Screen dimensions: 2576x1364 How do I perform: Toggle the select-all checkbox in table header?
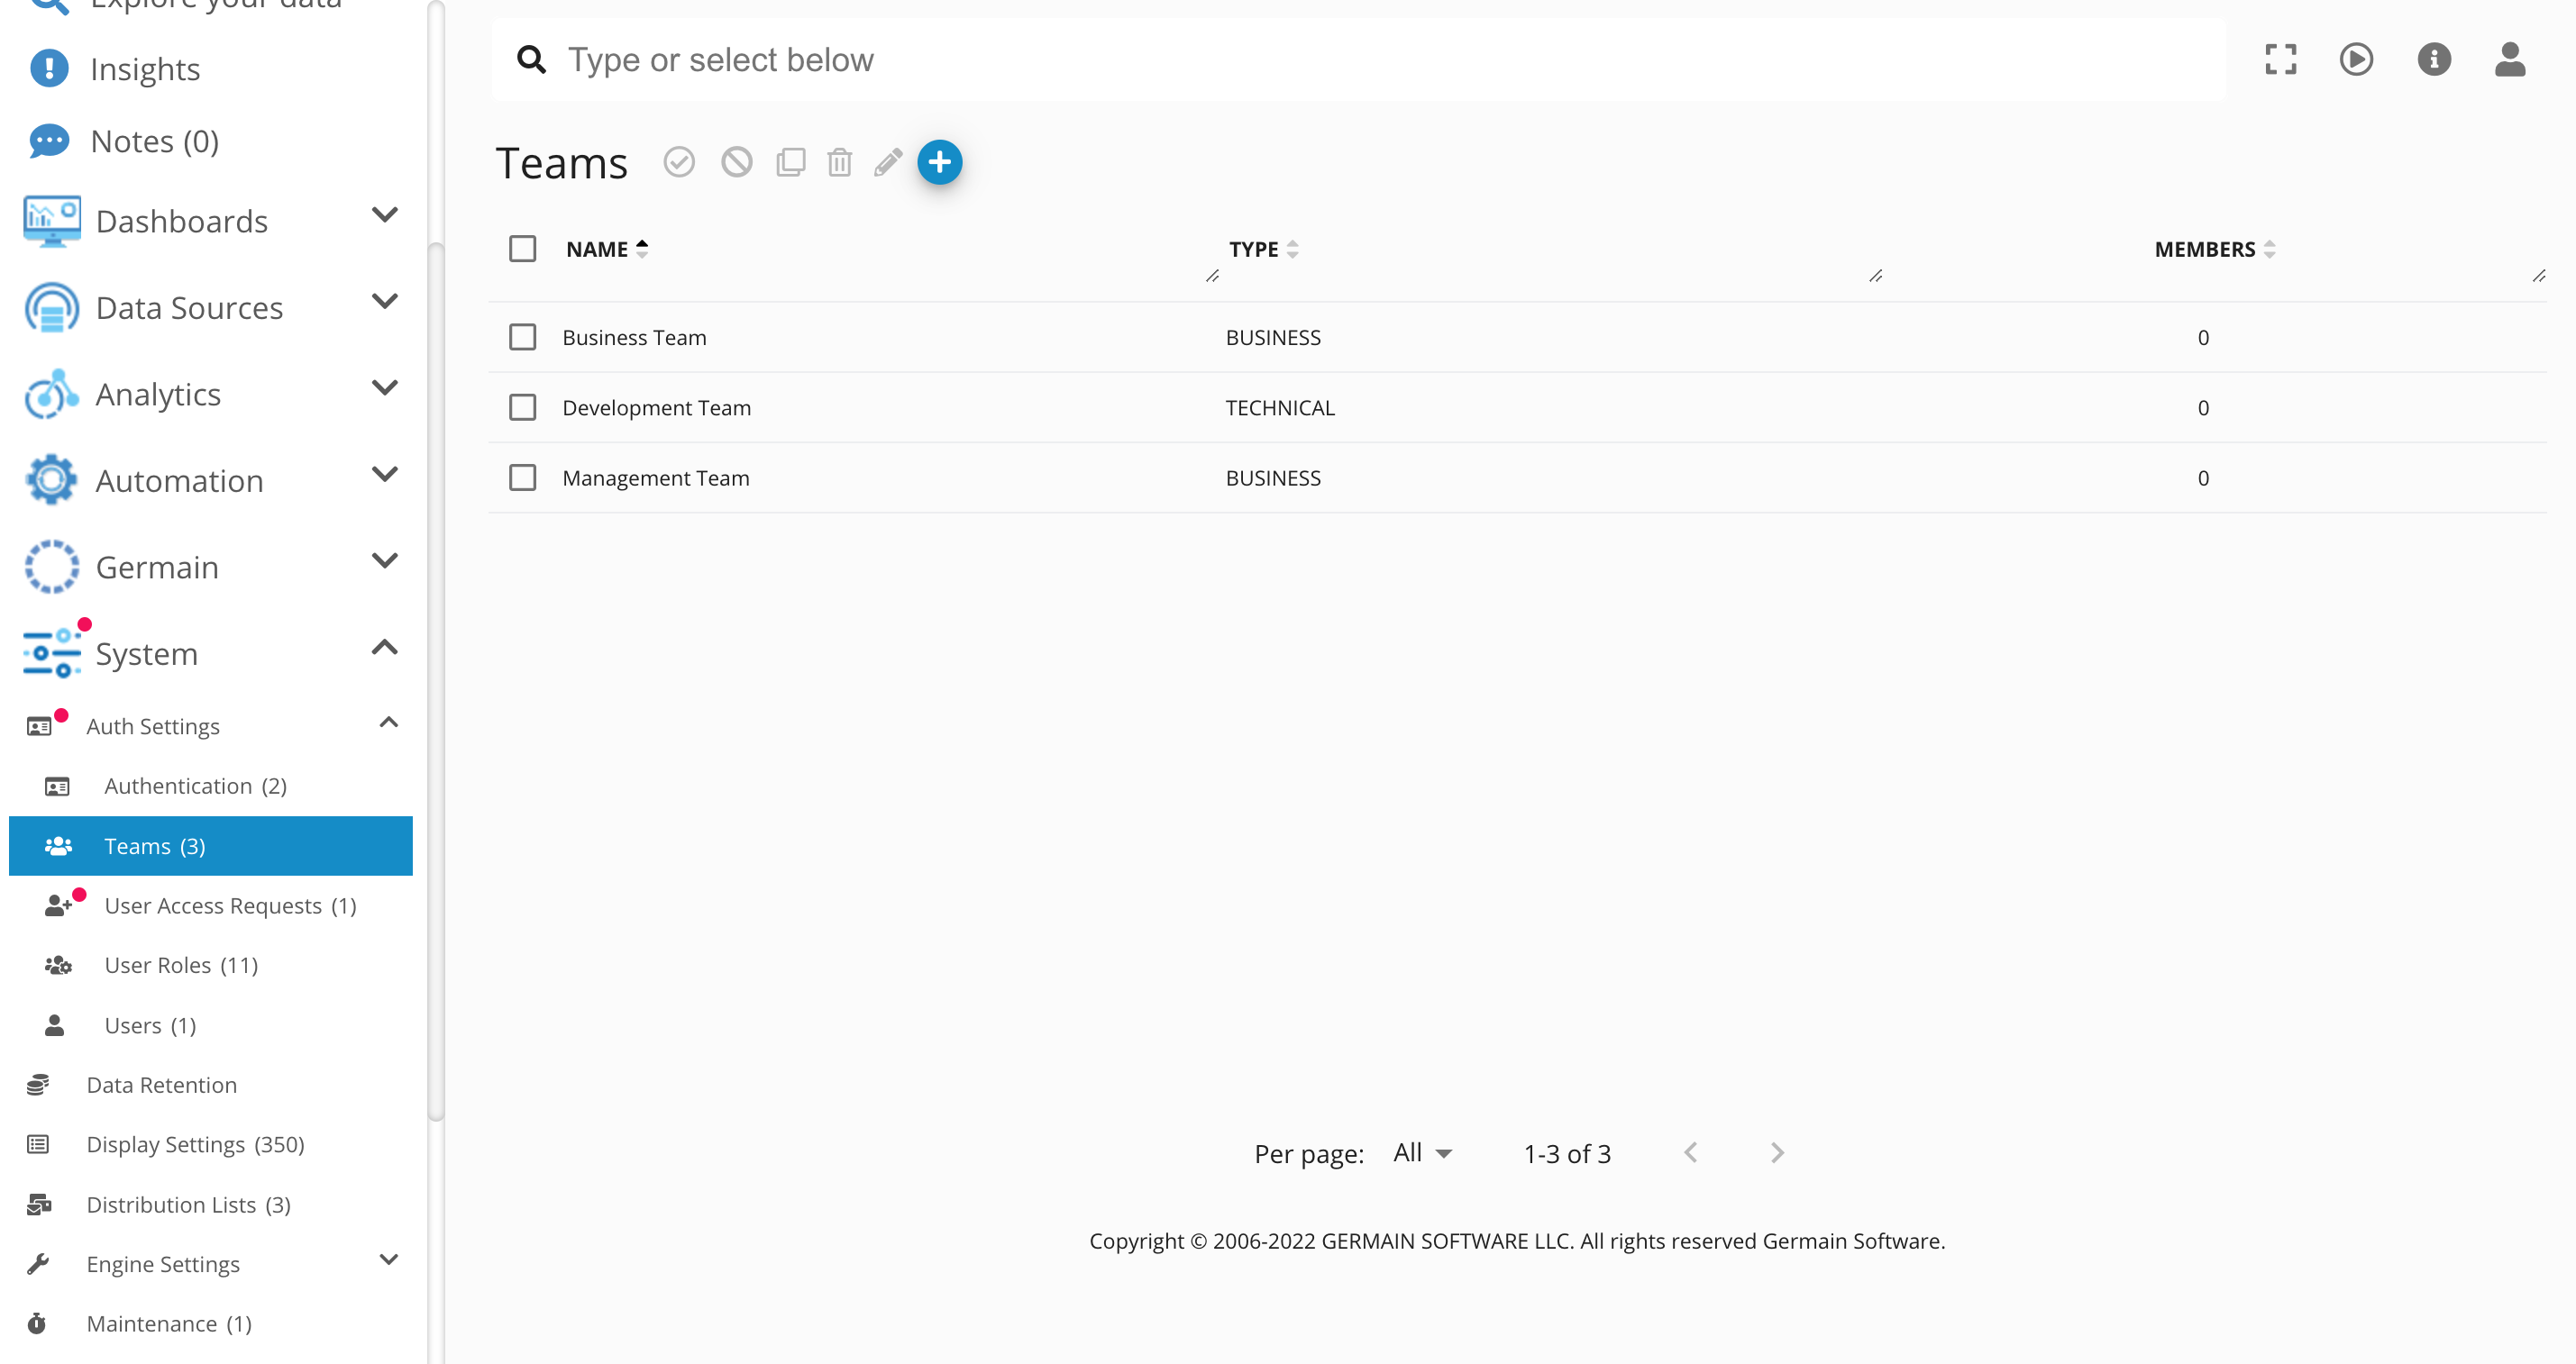click(522, 249)
